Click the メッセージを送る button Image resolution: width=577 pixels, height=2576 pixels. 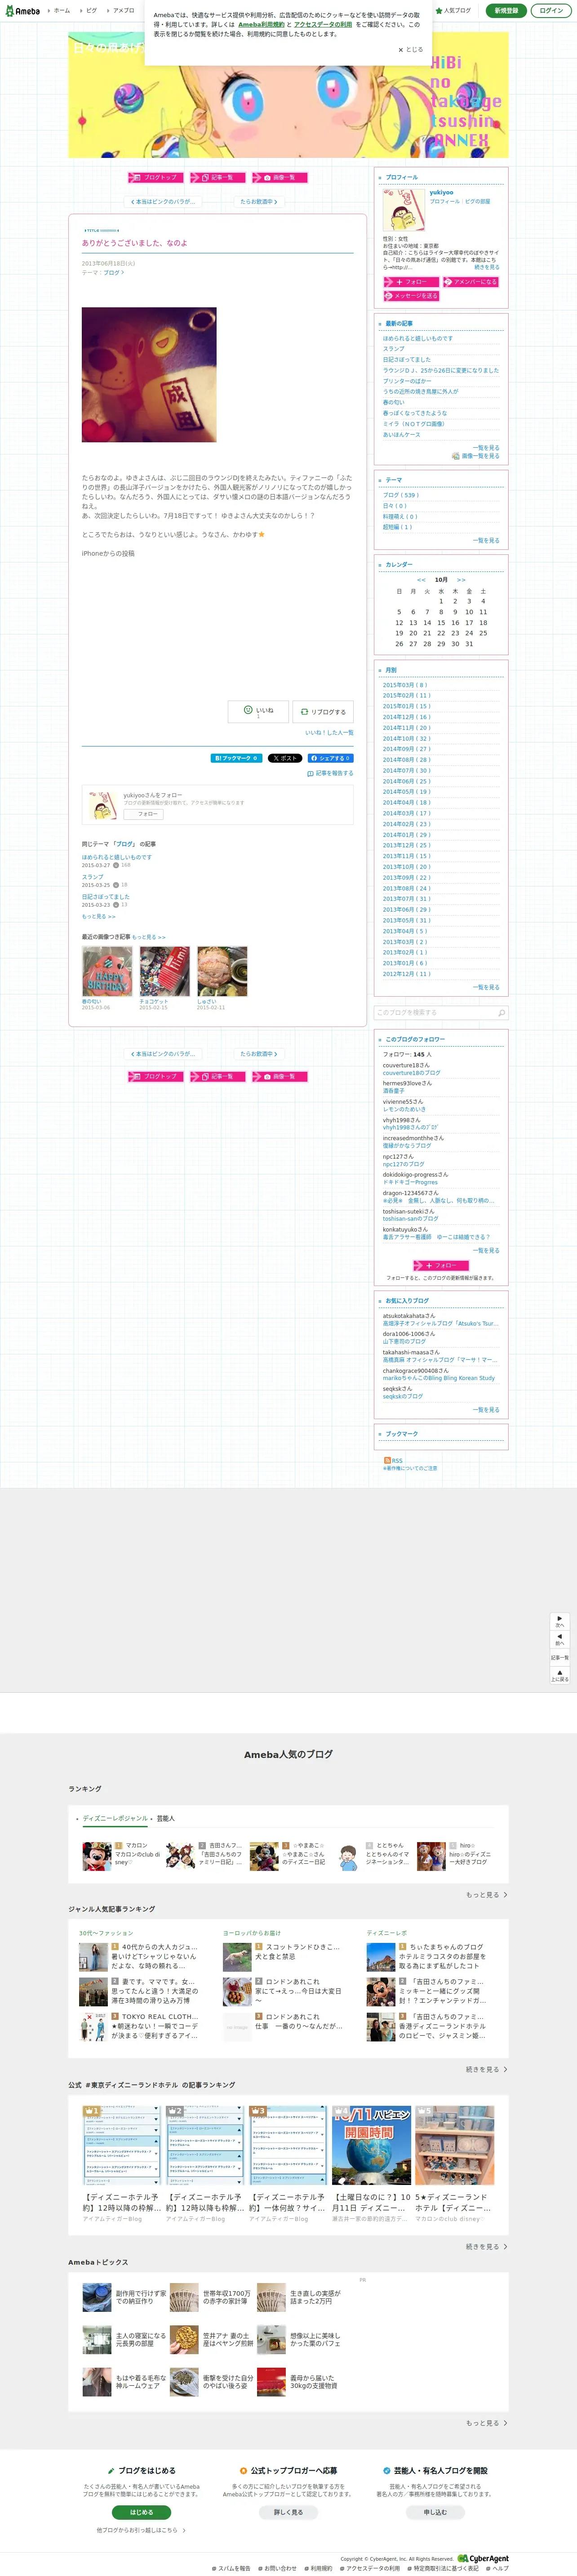pos(411,296)
